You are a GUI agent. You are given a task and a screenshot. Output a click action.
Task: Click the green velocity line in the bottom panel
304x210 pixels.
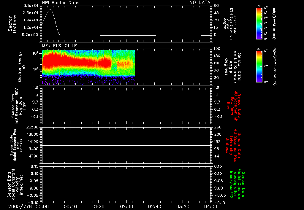point(126,188)
